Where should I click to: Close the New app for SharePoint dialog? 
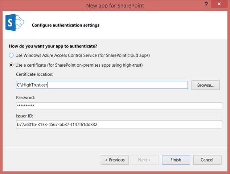point(219,4)
